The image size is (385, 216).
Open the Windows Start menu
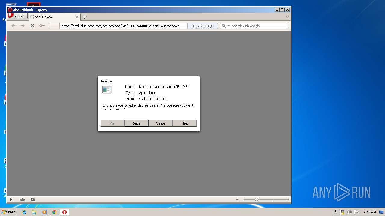pos(8,212)
